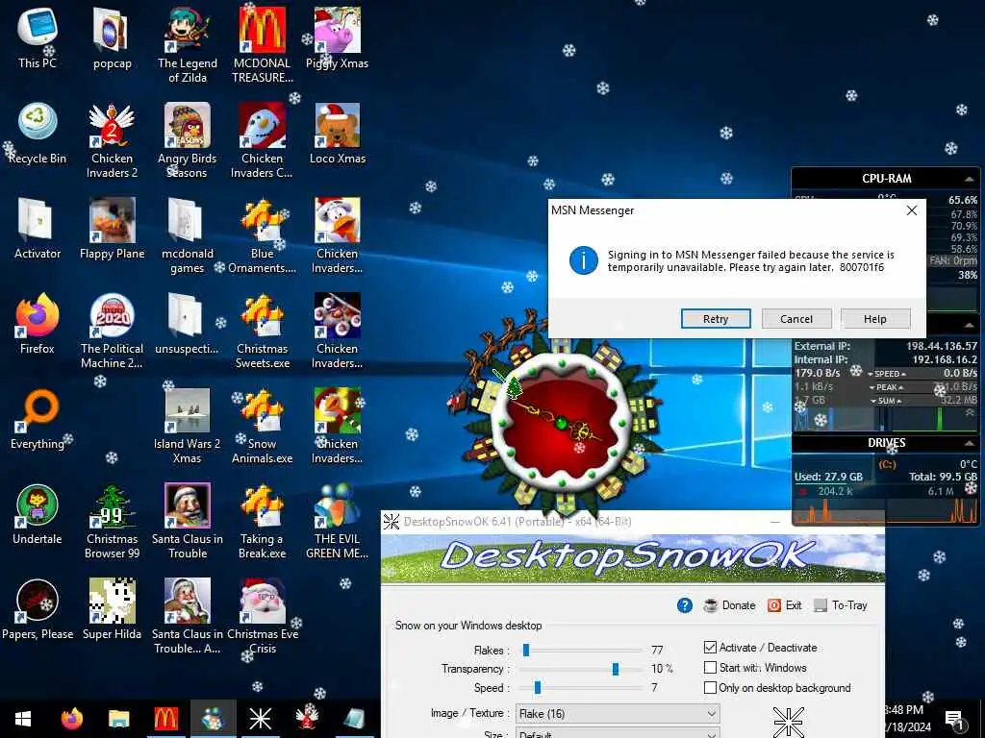Select The Political Machine 2020 icon
Viewport: 985px width, 738px height.
[x=112, y=332]
